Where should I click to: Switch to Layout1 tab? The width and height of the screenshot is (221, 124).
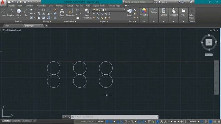16,121
